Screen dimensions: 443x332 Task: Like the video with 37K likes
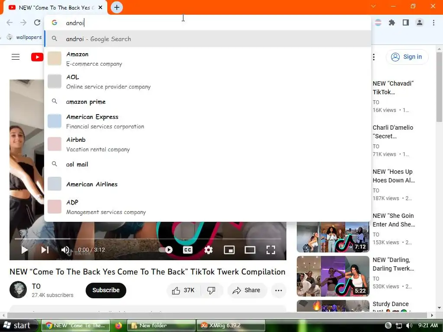(x=183, y=290)
